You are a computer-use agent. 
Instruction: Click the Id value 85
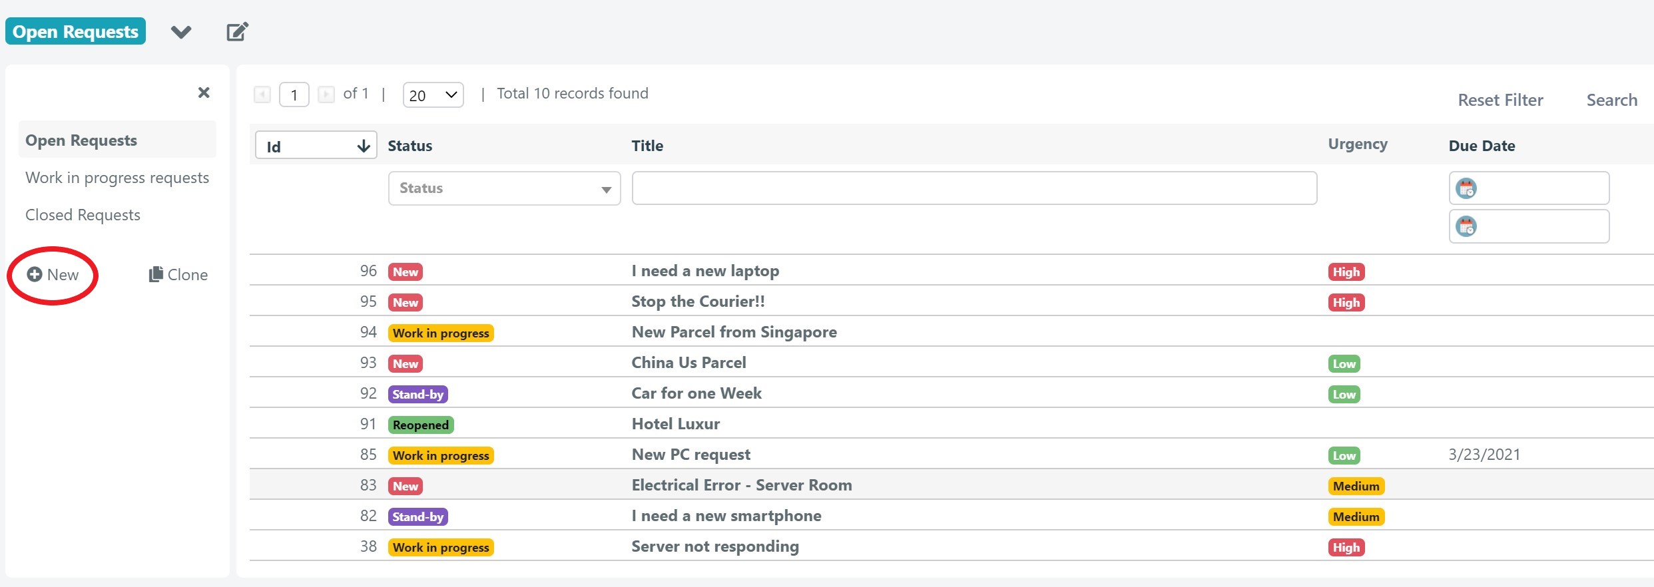click(x=368, y=455)
